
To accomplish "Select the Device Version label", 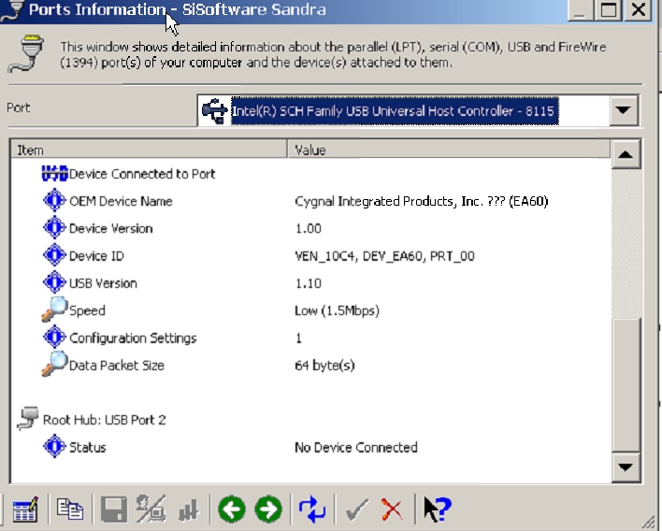I will coord(111,228).
